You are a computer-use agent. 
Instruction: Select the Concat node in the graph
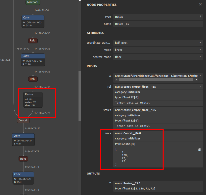tap(23, 120)
